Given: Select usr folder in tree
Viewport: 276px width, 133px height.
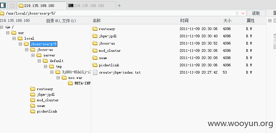Looking at the screenshot, I should [x=21, y=33].
